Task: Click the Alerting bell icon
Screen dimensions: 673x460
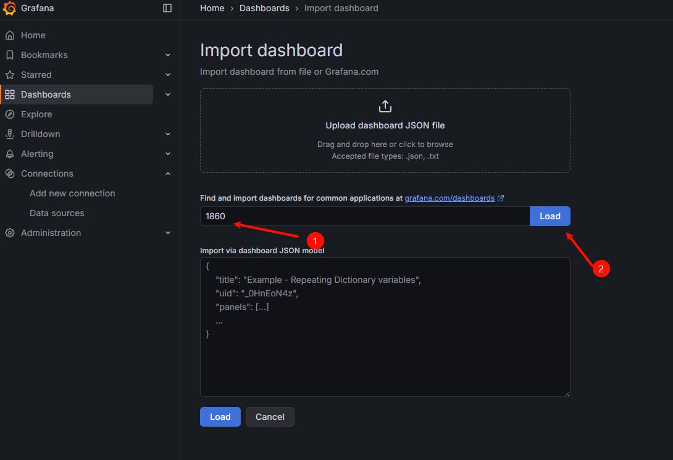Action: tap(10, 154)
